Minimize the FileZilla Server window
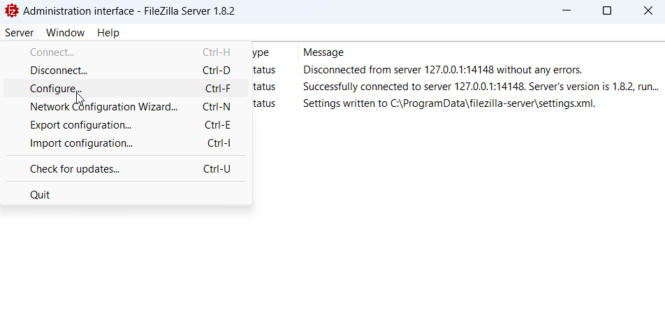The image size is (665, 320). click(x=567, y=10)
